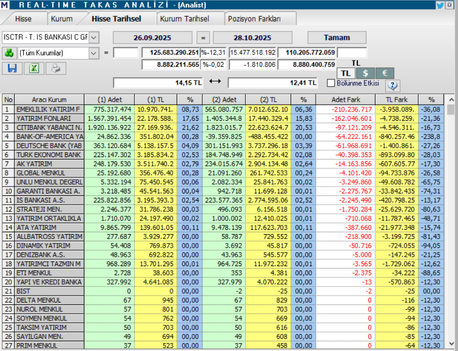Click end date 28.10.2025 button

point(252,38)
